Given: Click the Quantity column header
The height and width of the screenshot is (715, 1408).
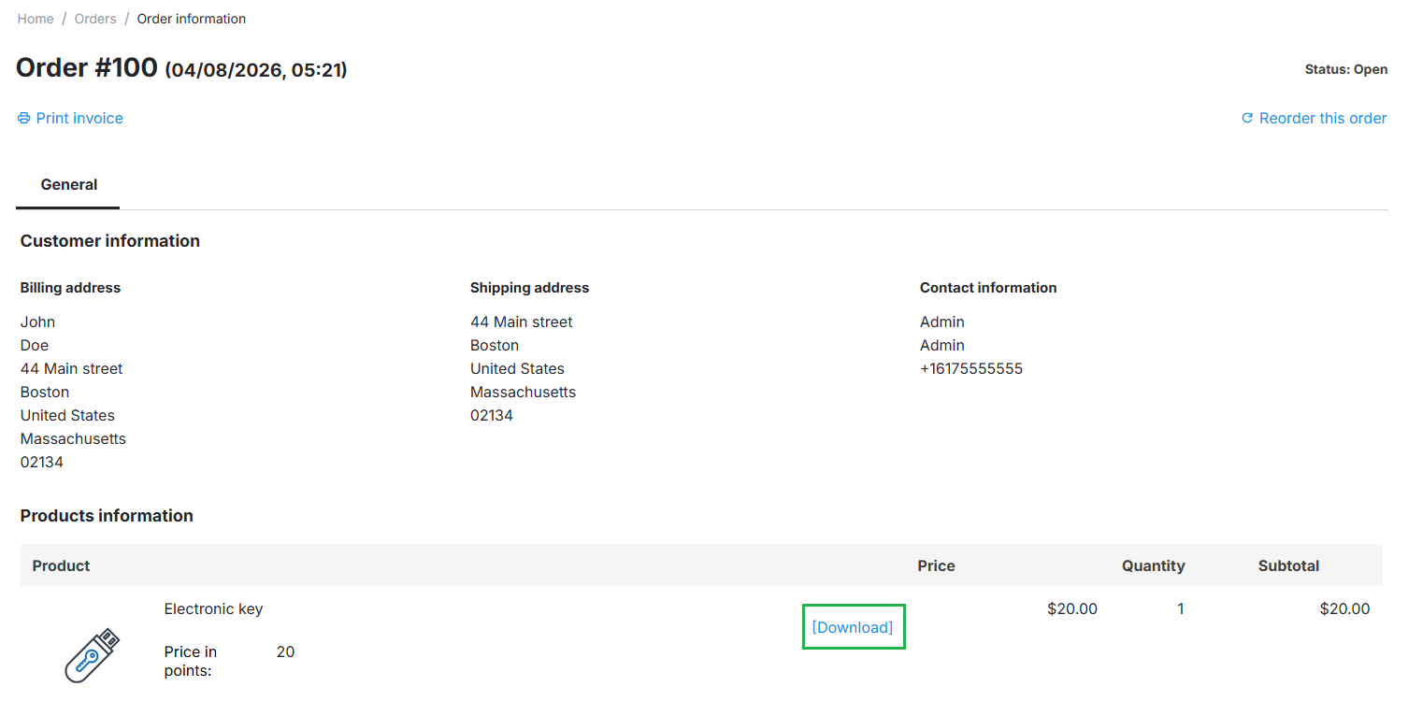Looking at the screenshot, I should tap(1154, 565).
